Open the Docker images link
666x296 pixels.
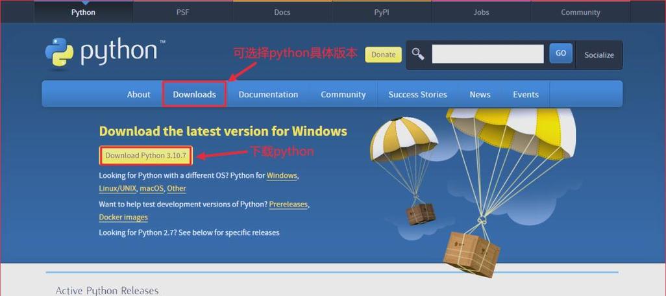click(123, 217)
